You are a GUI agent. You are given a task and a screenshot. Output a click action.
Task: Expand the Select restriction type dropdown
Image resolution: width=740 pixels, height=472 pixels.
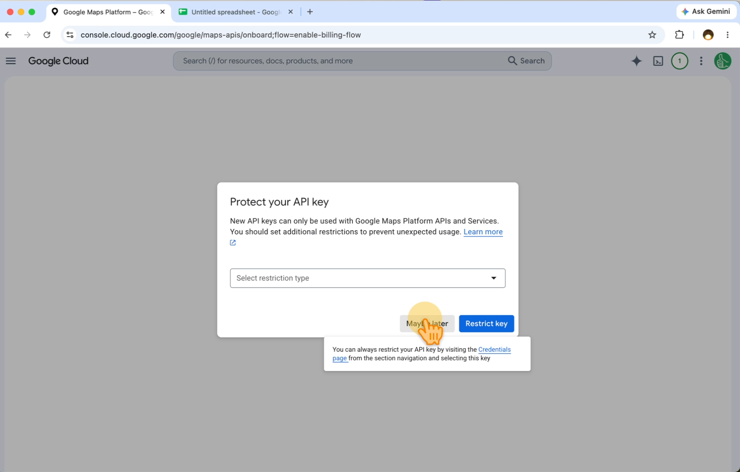point(367,278)
